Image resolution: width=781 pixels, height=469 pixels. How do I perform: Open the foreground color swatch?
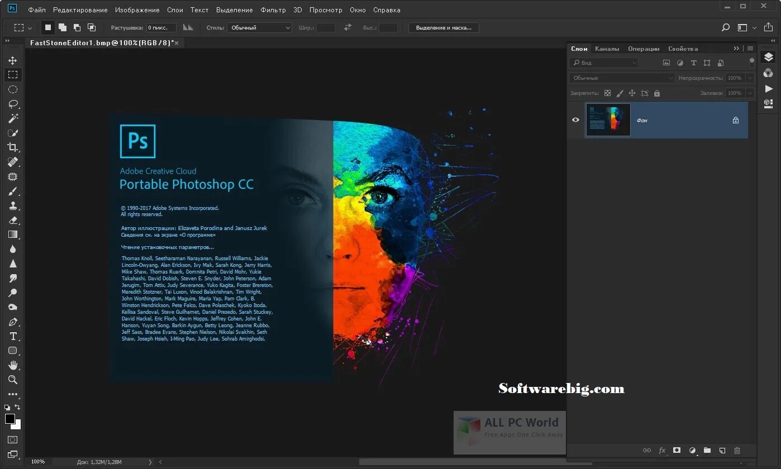click(x=10, y=419)
